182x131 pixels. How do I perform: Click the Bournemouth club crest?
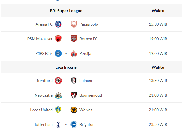74,95
